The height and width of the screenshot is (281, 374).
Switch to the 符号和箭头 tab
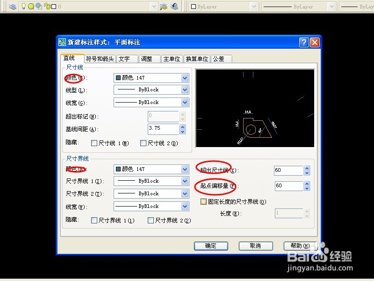click(100, 59)
